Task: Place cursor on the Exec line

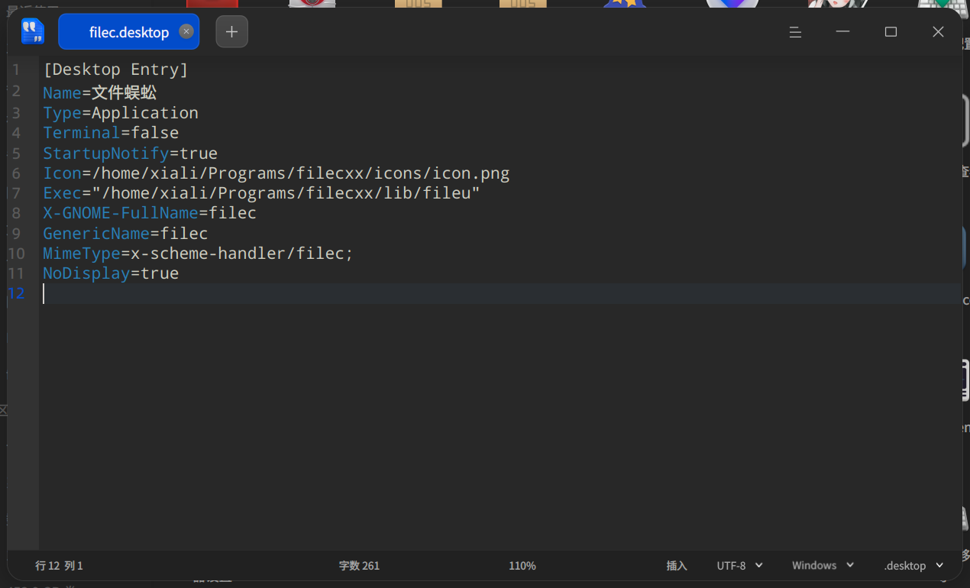Action: click(x=261, y=193)
